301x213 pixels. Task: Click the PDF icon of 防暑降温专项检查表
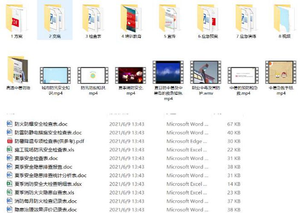10,141
